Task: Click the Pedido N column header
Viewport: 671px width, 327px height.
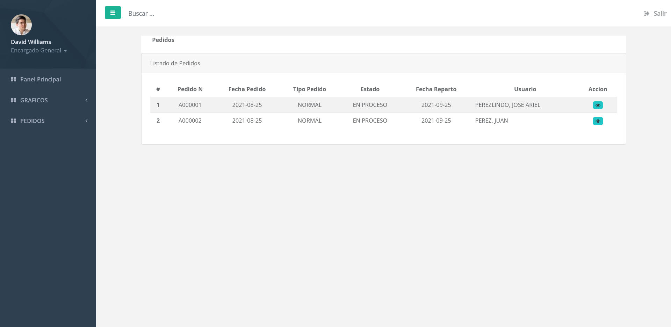Action: [190, 89]
